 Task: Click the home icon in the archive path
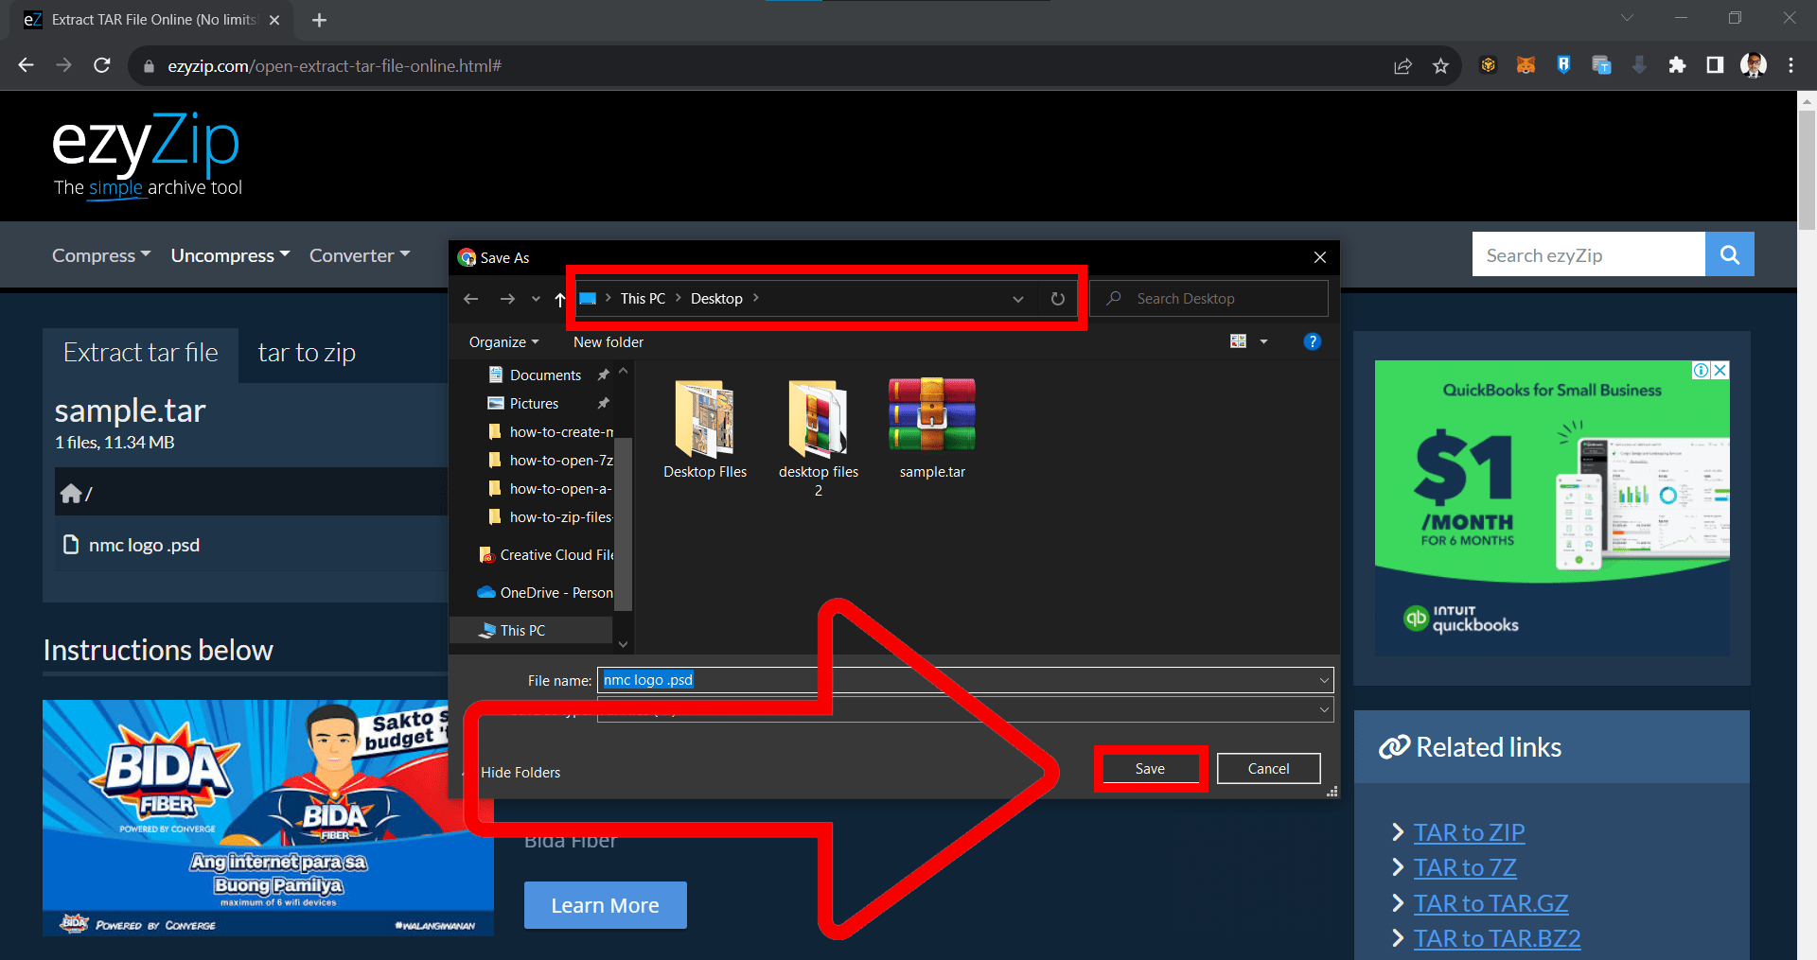[x=72, y=492]
